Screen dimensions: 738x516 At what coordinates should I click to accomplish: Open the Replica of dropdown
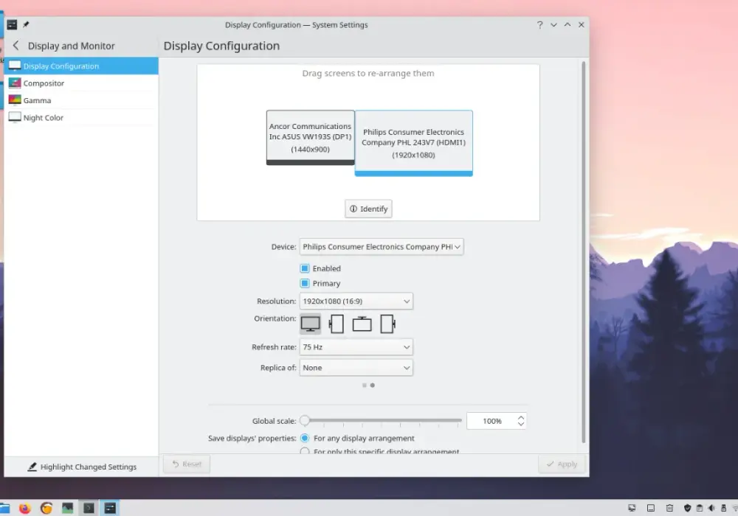pyautogui.click(x=356, y=368)
